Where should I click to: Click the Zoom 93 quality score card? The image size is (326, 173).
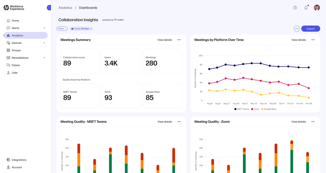121,96
